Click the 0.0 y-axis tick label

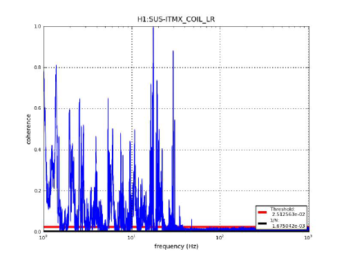pyautogui.click(x=37, y=232)
